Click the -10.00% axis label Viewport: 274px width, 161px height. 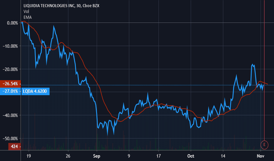(x=10, y=46)
